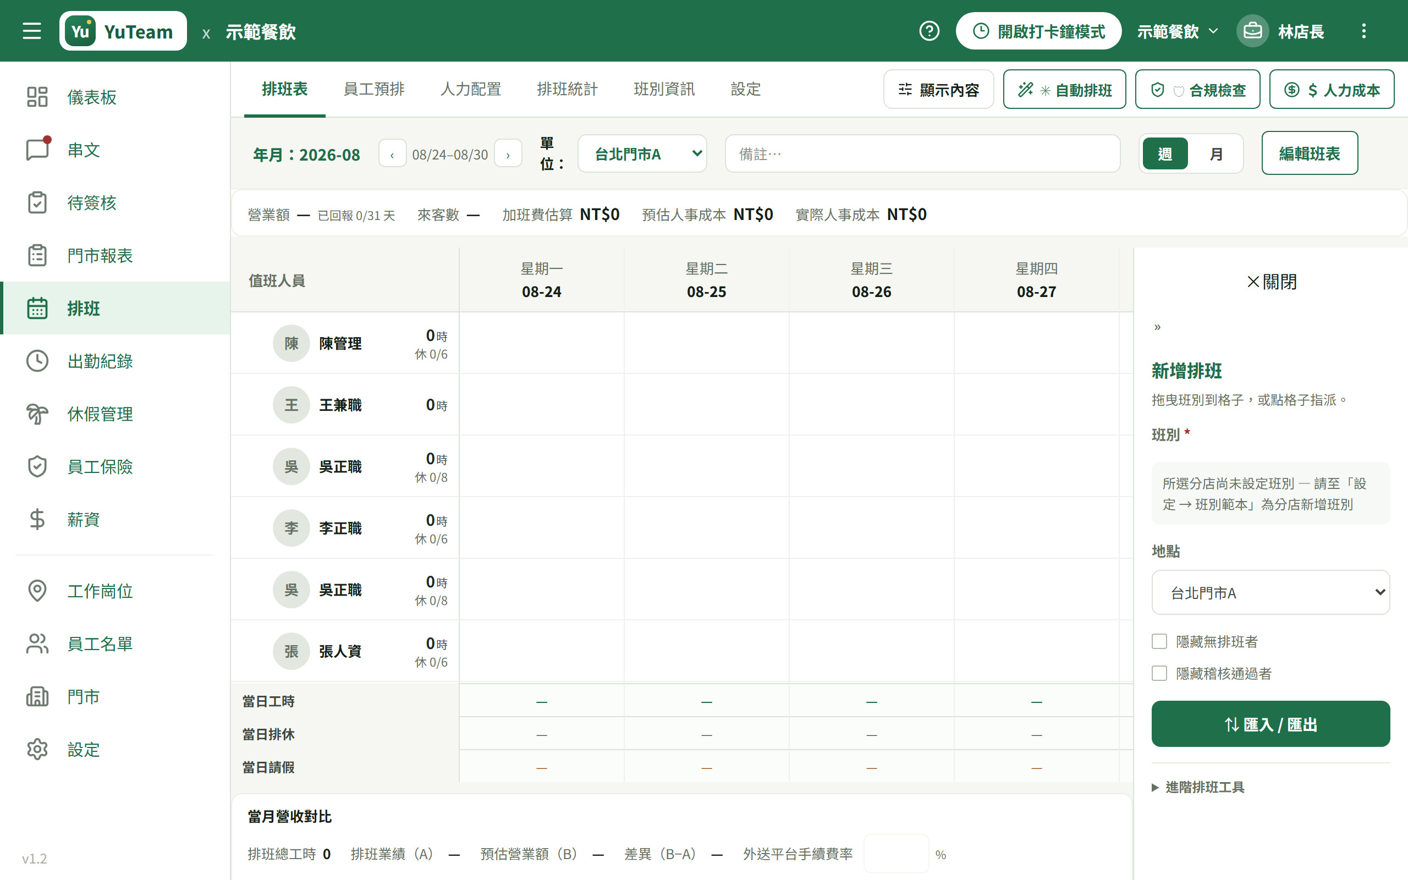Click the 自動排班 button
1408x880 pixels.
[x=1065, y=89]
